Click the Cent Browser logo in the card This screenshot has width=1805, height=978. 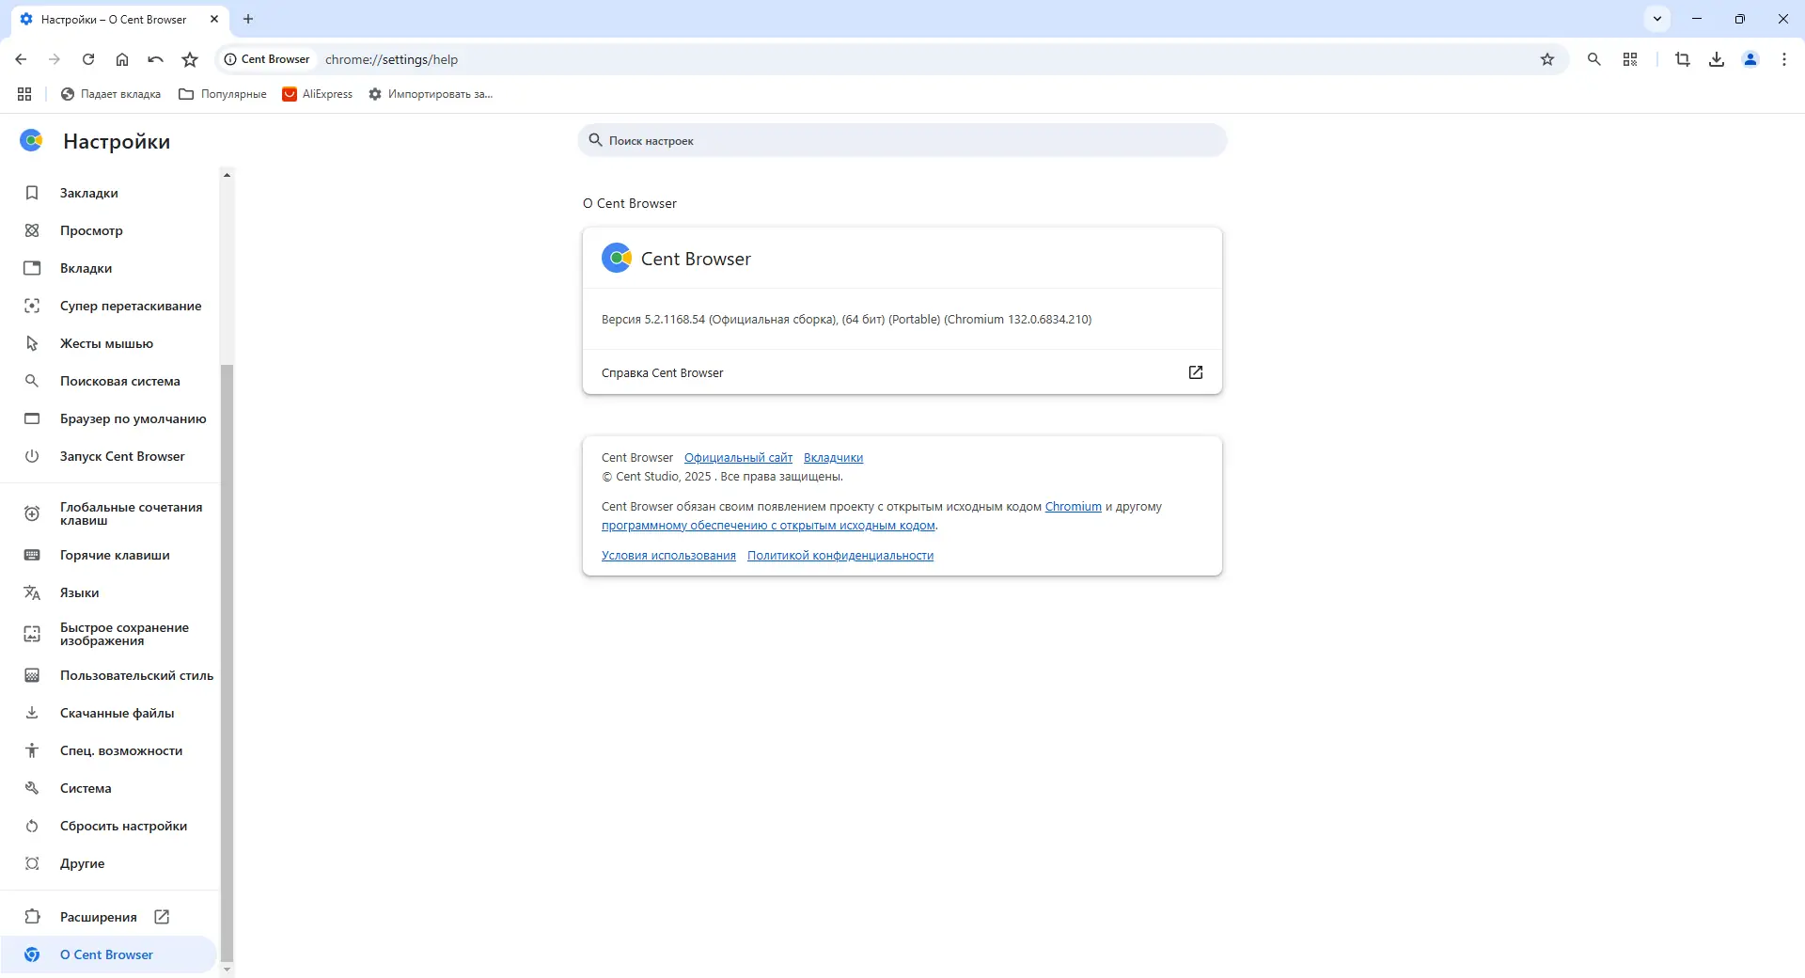617,258
